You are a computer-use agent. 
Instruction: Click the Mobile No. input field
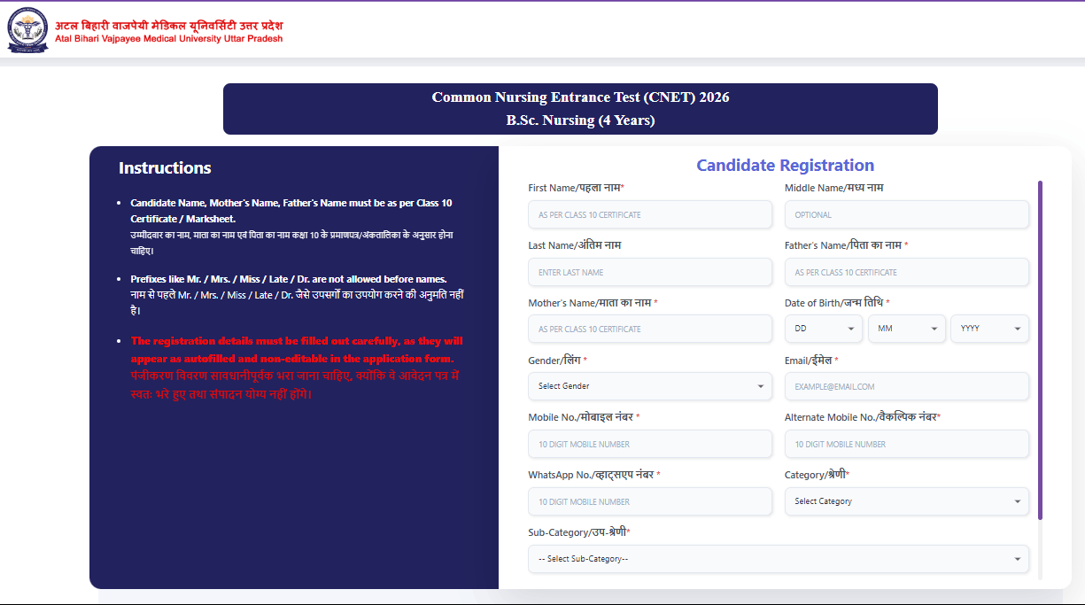[650, 444]
